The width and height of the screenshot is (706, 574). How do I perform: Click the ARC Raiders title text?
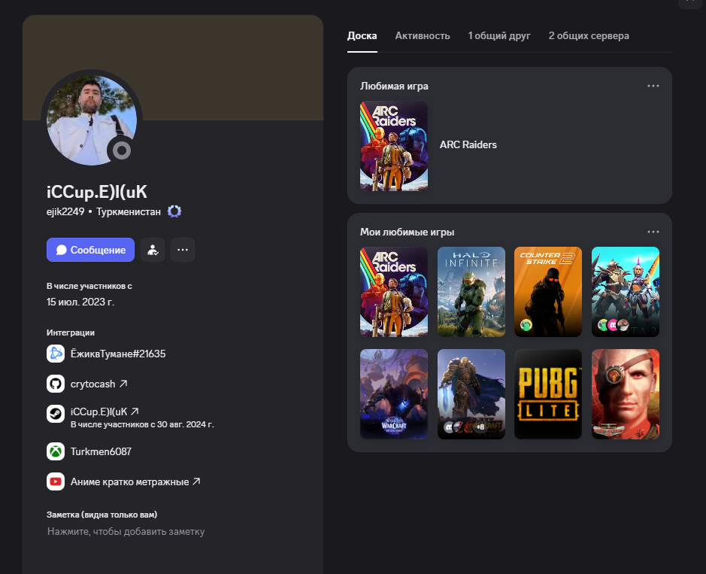click(468, 144)
